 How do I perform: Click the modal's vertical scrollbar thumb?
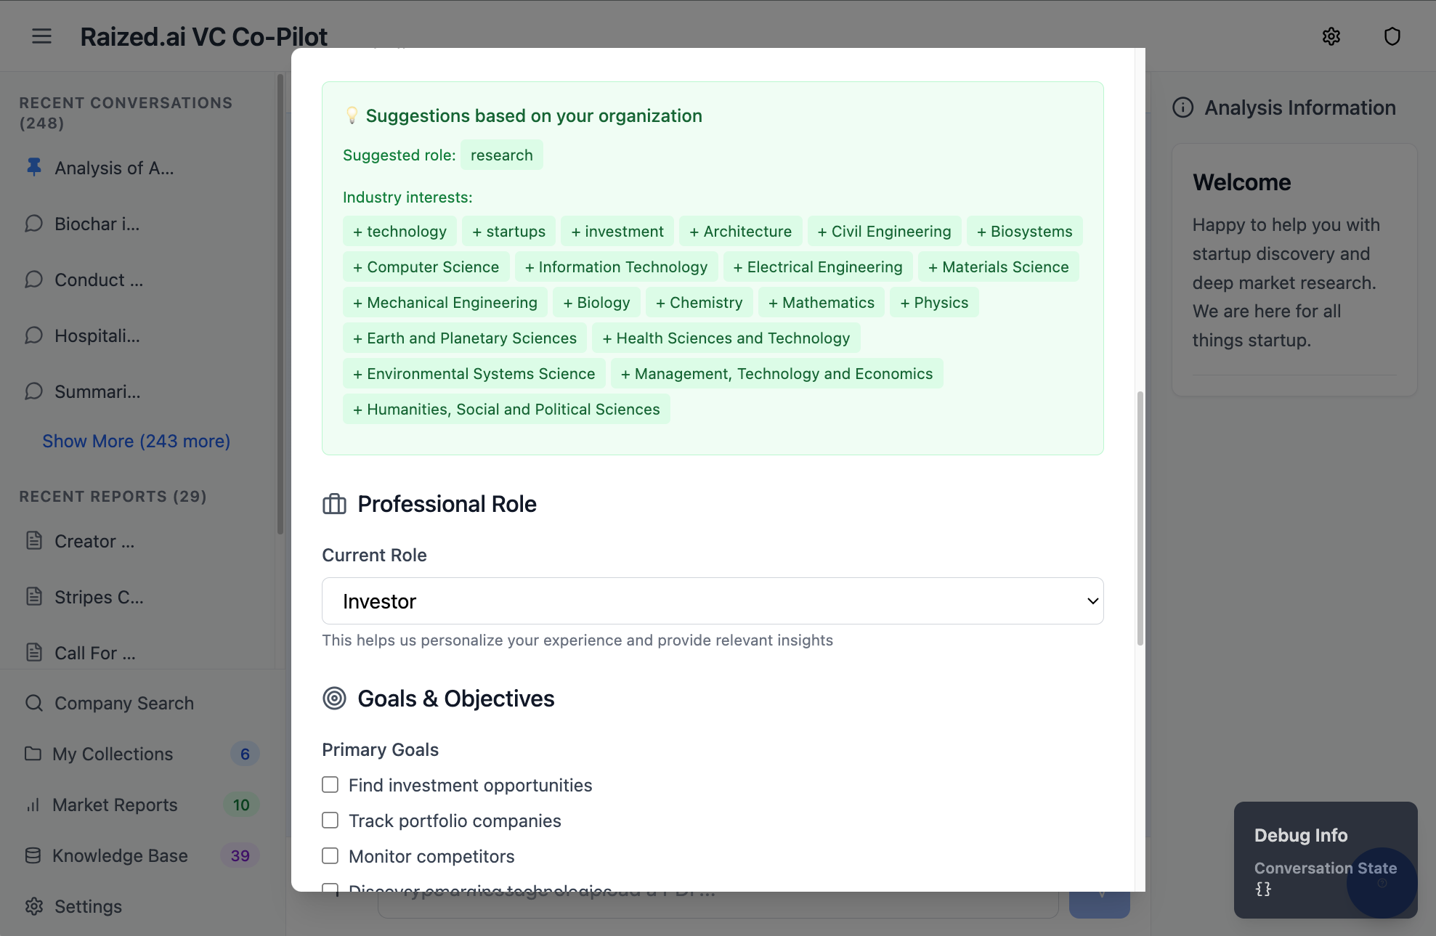1140,518
